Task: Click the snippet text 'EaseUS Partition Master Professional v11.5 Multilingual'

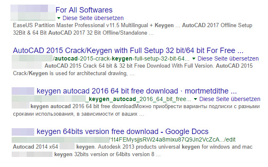Action: 80,25
